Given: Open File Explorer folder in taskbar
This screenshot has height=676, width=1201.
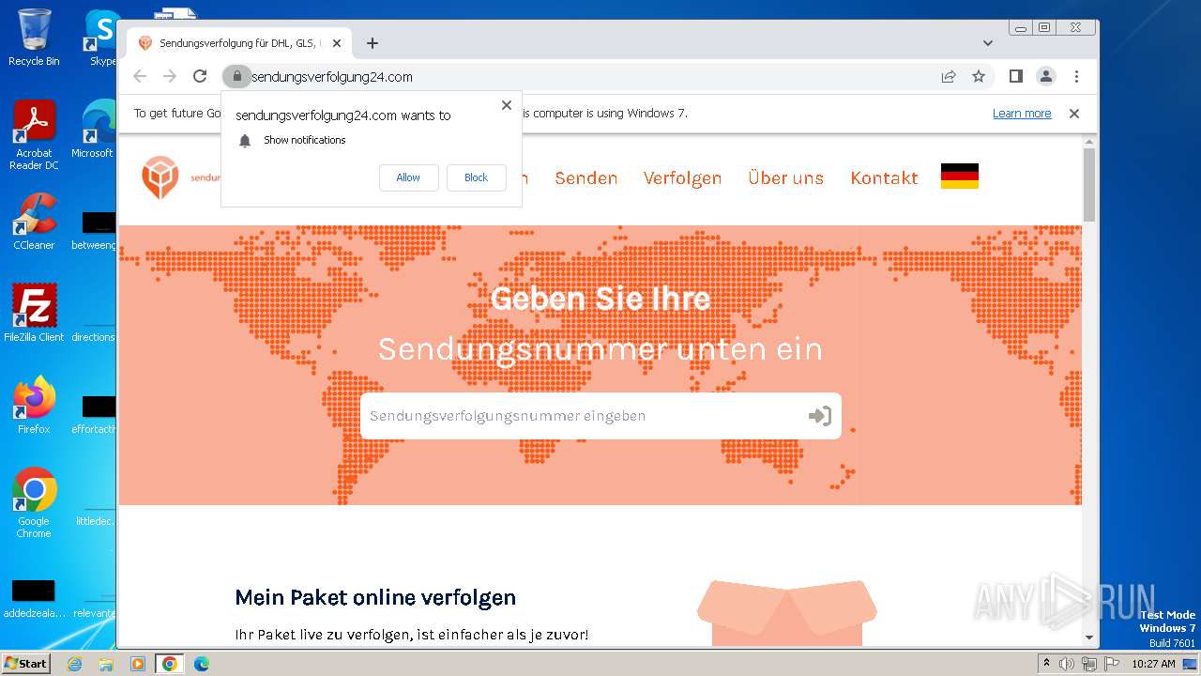Looking at the screenshot, I should click(x=106, y=664).
